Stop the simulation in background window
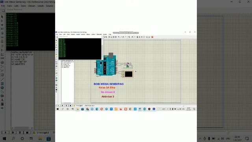Screen dimensions: 252x142 [27, 133]
